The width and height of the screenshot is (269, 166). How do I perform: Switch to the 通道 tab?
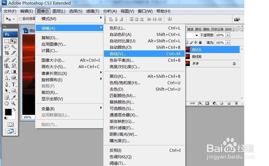click(x=190, y=29)
